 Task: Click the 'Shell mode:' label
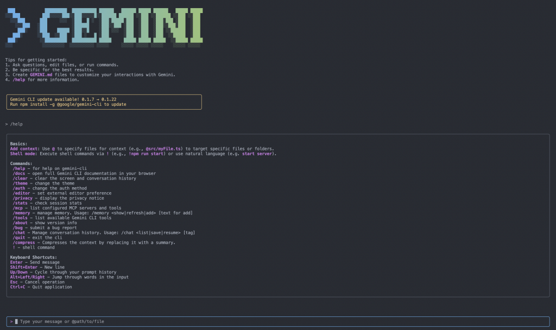pos(24,154)
